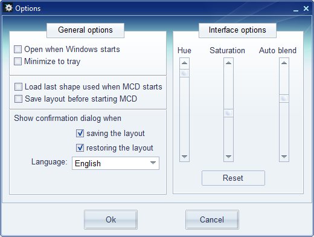314x237 pixels.
Task: Confirm settings with the Ok button
Action: tap(111, 219)
